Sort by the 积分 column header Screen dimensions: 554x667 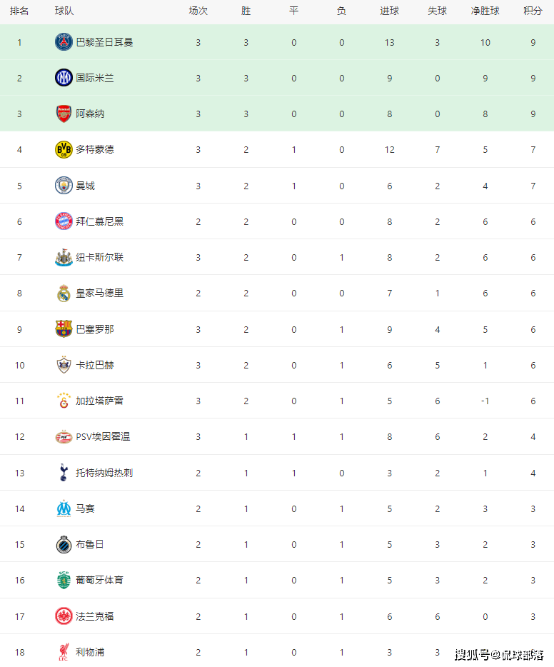533,11
